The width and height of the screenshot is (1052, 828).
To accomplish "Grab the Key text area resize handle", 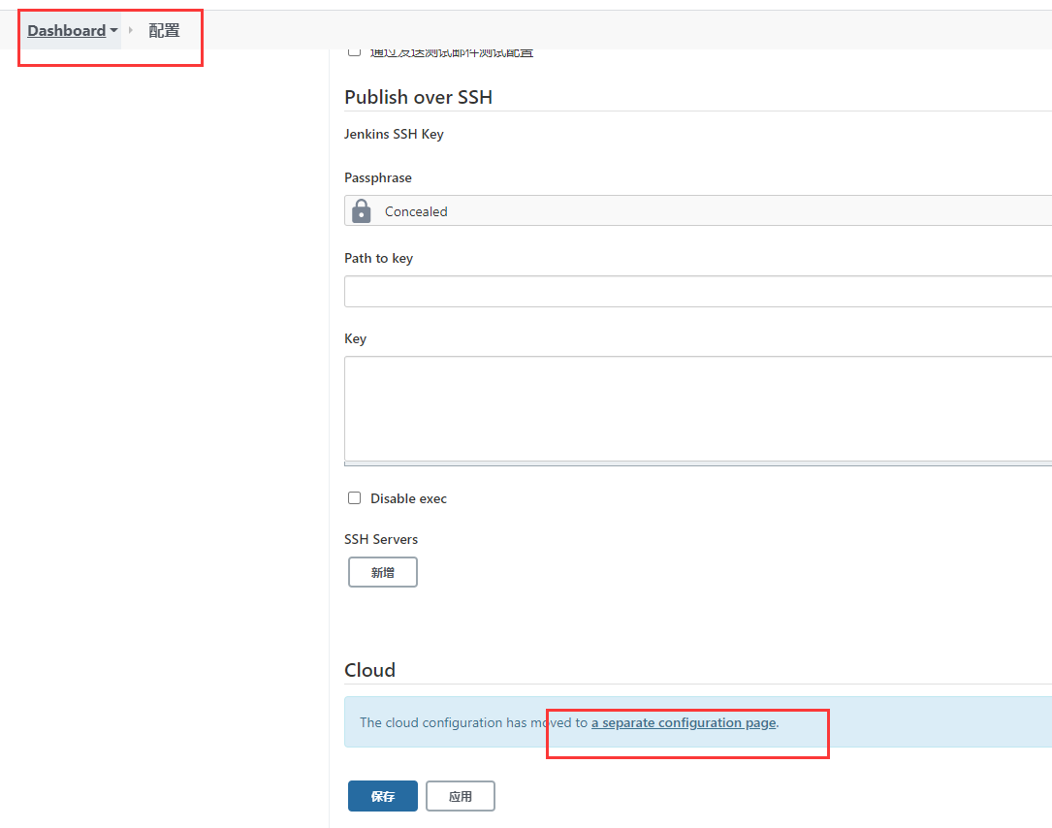I will pyautogui.click(x=698, y=463).
